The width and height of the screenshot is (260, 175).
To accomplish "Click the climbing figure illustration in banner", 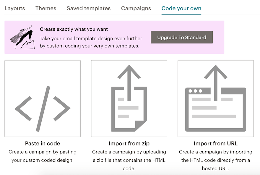I will click(22, 38).
